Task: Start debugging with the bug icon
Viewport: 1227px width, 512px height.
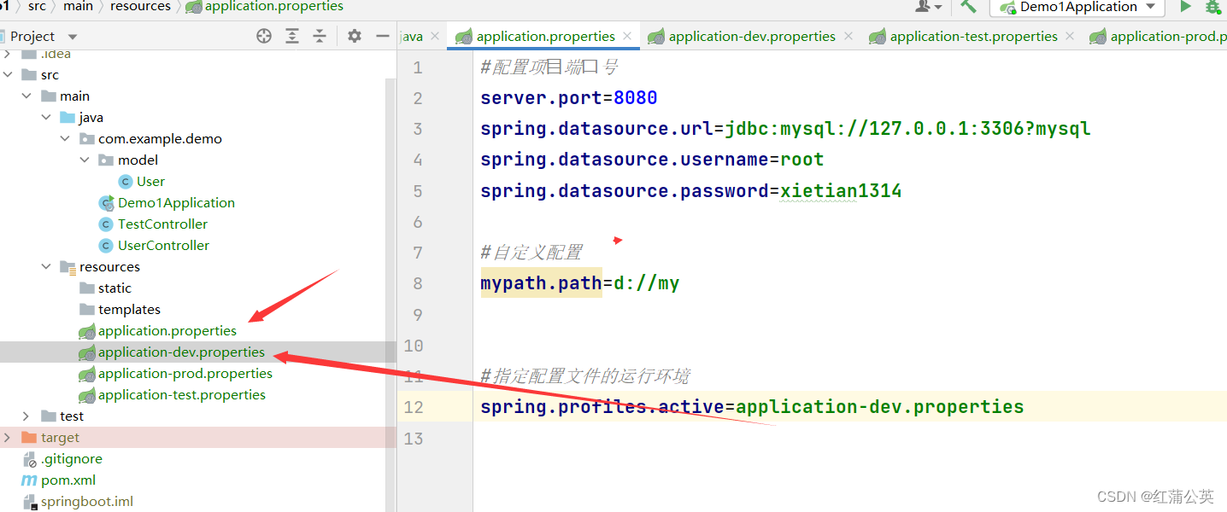Action: (x=1213, y=6)
